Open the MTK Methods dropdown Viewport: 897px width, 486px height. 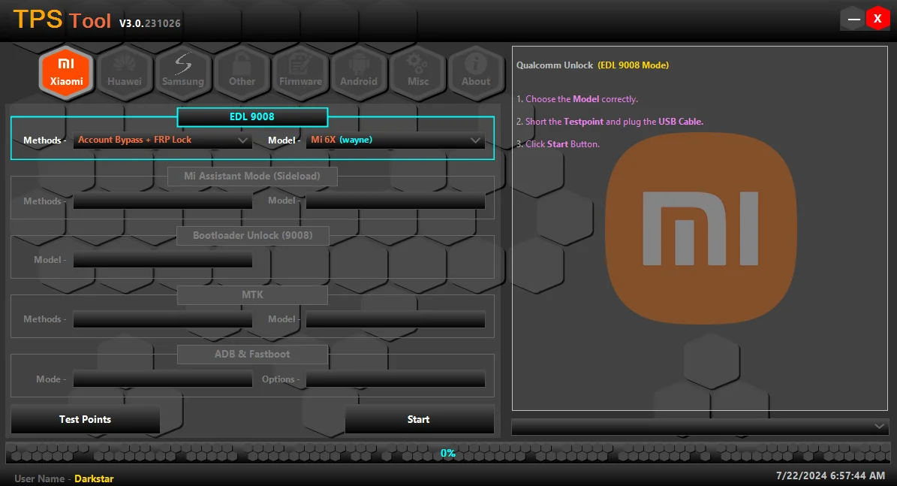tap(162, 319)
